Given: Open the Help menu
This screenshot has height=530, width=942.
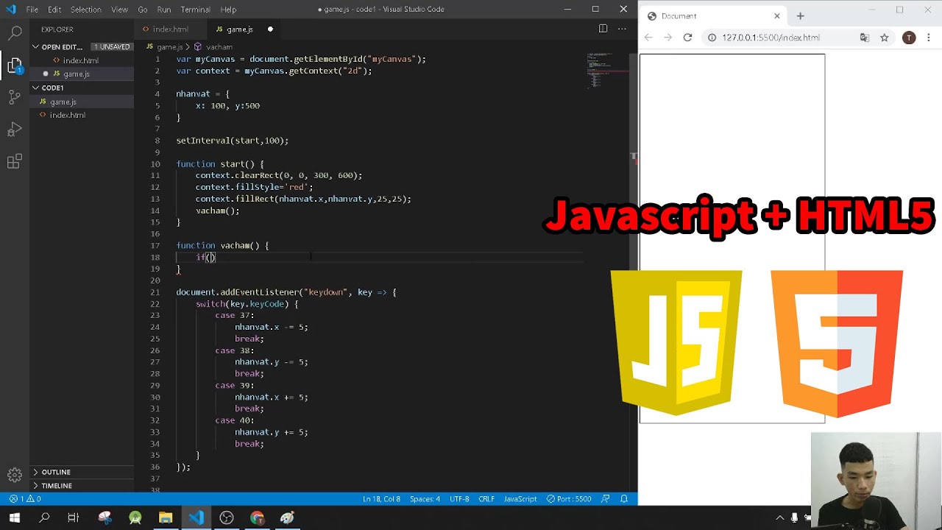Looking at the screenshot, I should pos(228,10).
